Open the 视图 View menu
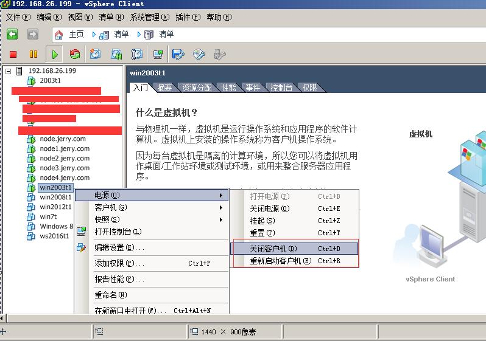This screenshot has width=486, height=341. click(x=80, y=17)
